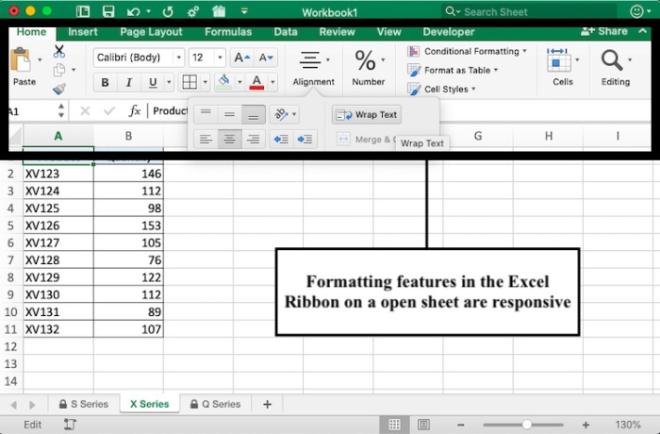This screenshot has width=660, height=434.
Task: Click the Save icon in title bar
Action: pos(108,11)
